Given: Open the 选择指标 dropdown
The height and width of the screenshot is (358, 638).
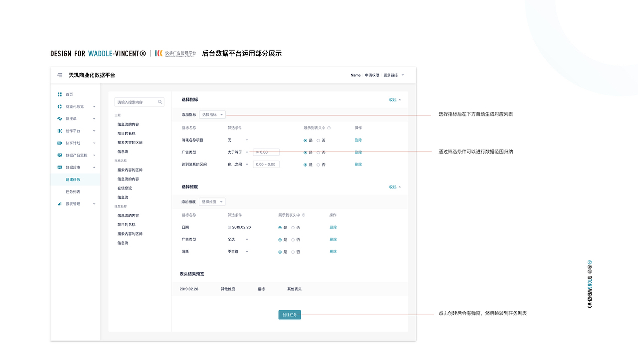Looking at the screenshot, I should [212, 114].
